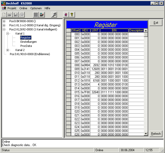
Task: Click offset cell 000
Action: click(76, 34)
